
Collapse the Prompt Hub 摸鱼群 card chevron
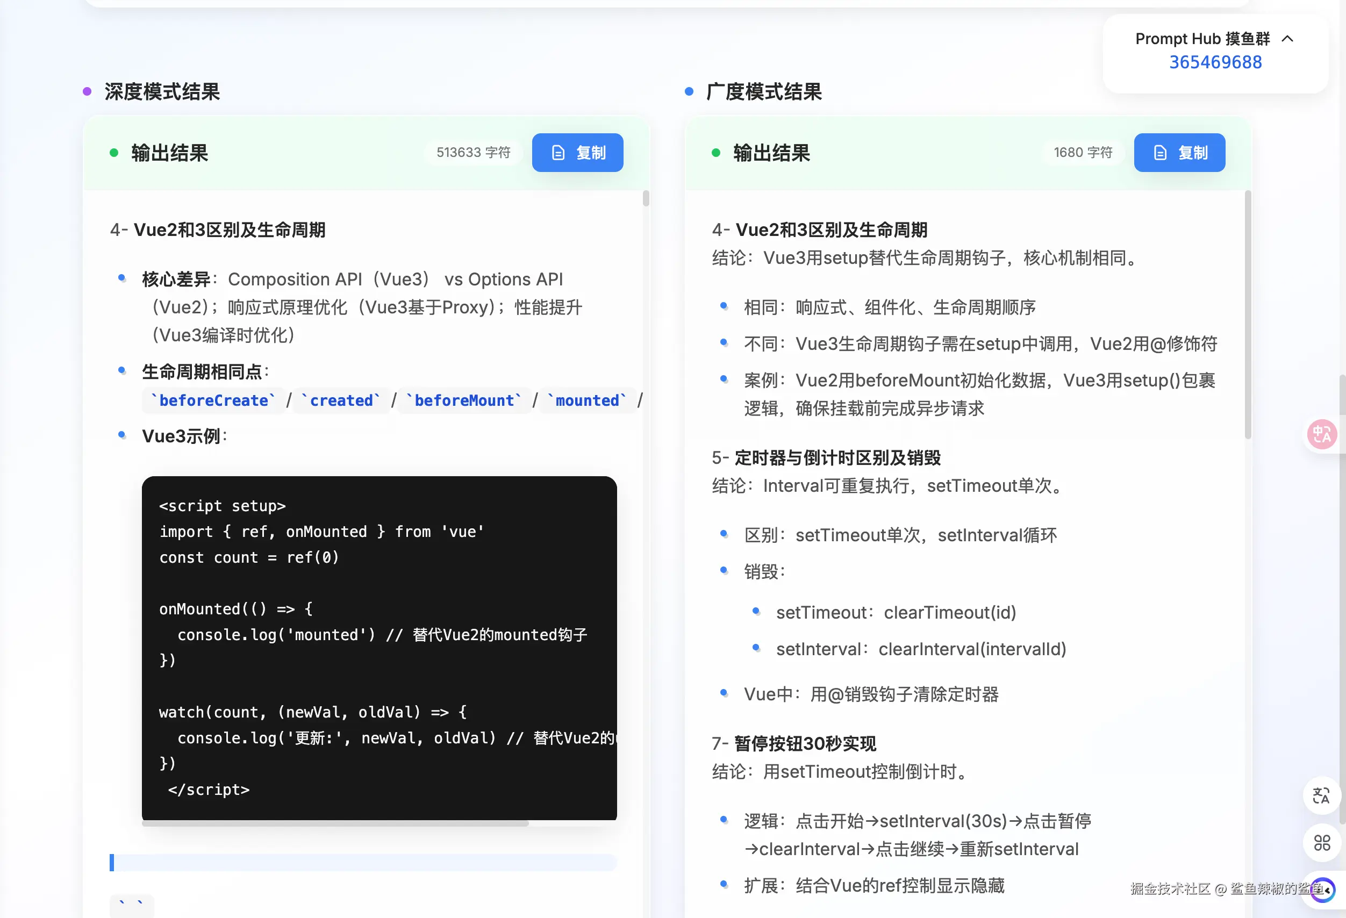[1287, 39]
